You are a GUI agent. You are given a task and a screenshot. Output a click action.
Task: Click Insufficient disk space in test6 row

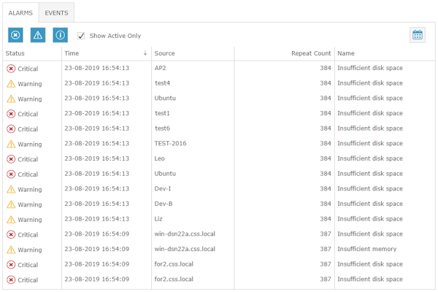pos(370,128)
